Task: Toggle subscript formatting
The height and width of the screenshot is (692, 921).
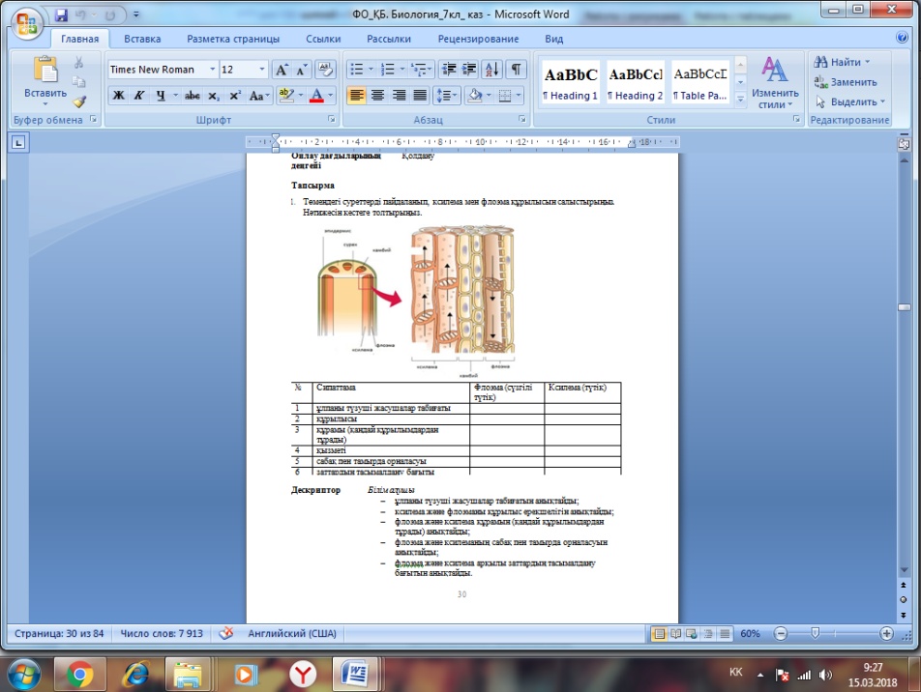Action: coord(214,95)
